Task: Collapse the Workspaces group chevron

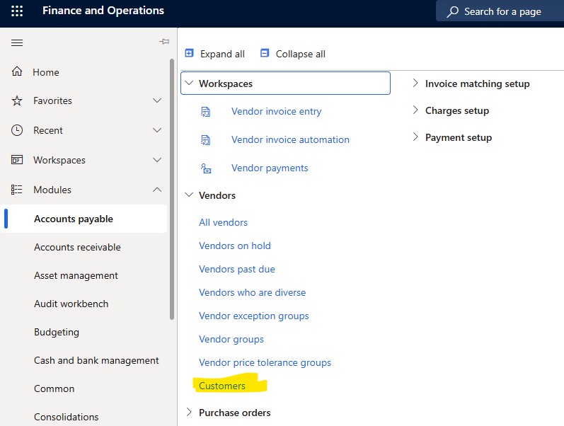Action: 189,83
